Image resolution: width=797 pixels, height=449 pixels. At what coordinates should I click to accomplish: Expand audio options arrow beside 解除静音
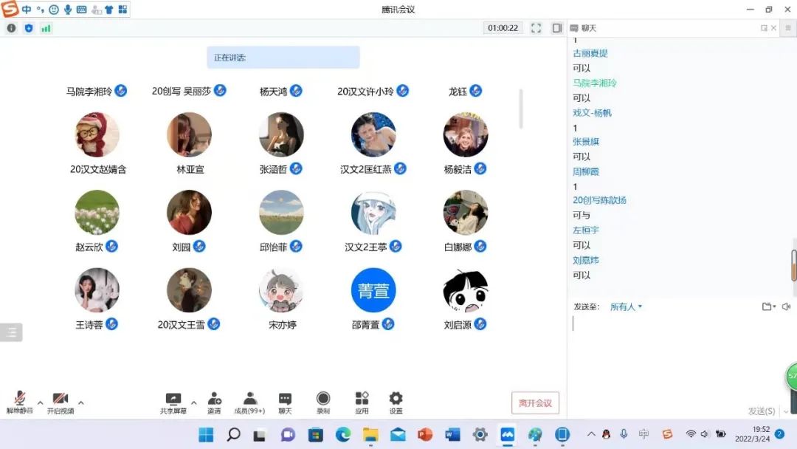pyautogui.click(x=41, y=402)
